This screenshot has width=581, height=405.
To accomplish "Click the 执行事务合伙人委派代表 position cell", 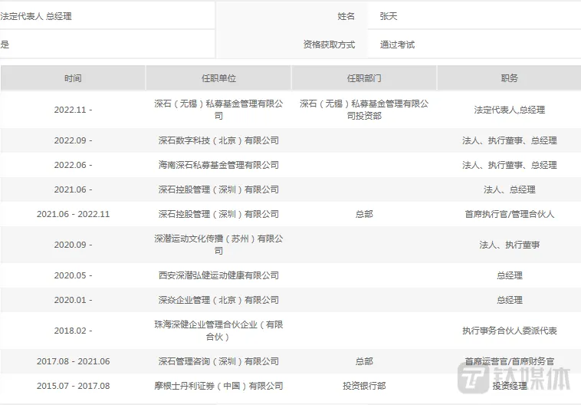I will 509,331.
